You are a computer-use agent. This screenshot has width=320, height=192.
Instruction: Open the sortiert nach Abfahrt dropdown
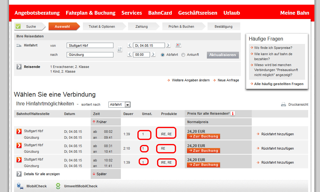119,105
